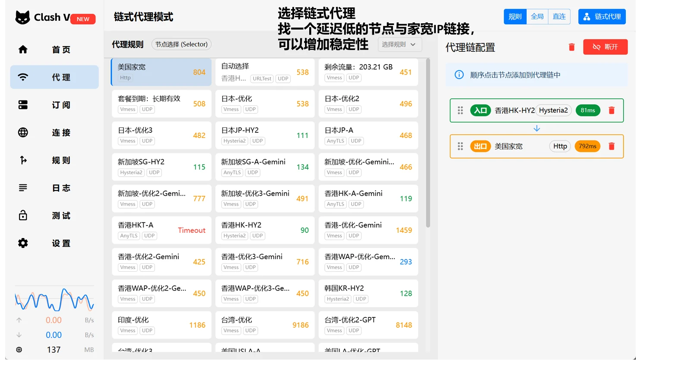The image size is (691, 388).
Task: Select the 韩国KR-HY2 node card
Action: tap(368, 293)
